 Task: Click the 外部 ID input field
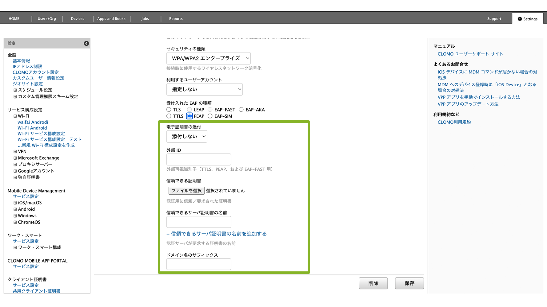pyautogui.click(x=199, y=160)
